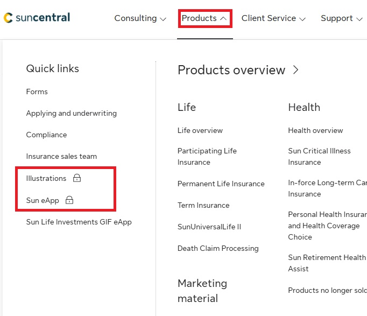Go to Applying and underwriting
This screenshot has width=367, height=316.
click(x=72, y=113)
